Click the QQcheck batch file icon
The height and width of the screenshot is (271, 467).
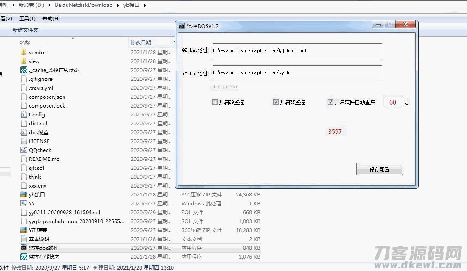tap(24, 150)
